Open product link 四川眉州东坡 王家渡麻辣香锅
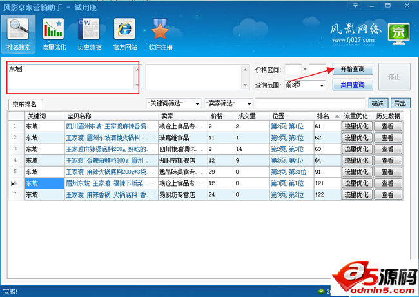419x297 pixels. click(x=110, y=127)
